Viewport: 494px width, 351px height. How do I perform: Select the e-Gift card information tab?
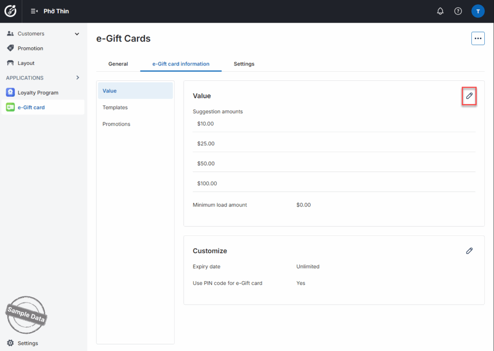click(181, 64)
